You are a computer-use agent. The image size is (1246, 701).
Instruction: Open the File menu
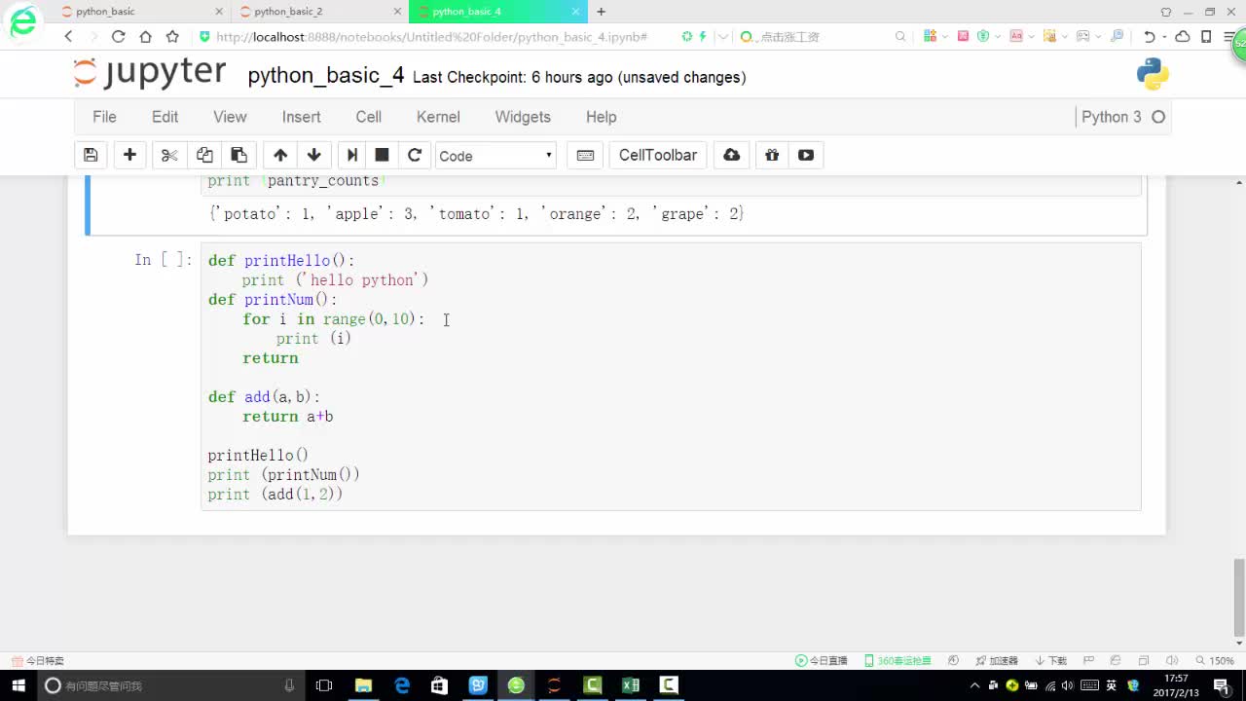[104, 117]
